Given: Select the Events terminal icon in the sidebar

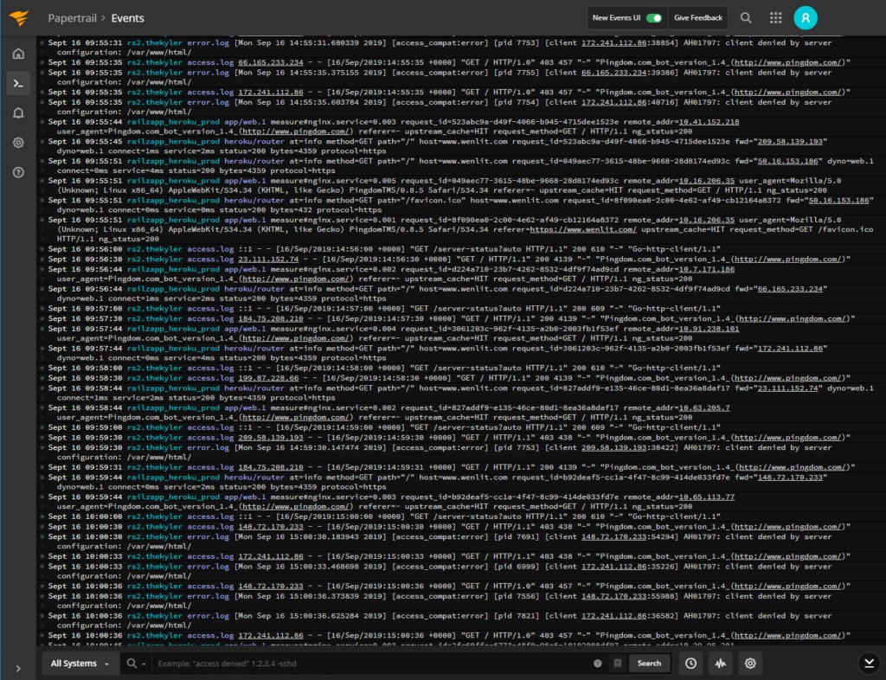Looking at the screenshot, I should 18,83.
